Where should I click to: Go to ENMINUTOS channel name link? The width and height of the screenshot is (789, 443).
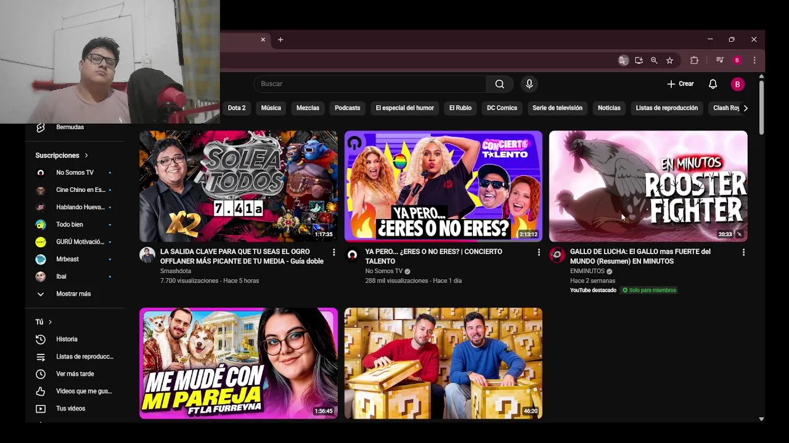point(587,271)
